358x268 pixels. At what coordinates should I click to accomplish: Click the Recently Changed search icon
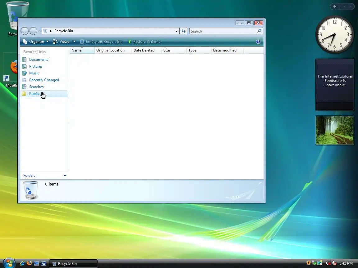click(24, 80)
